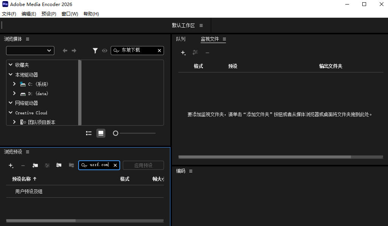Adjust the thumbnail size slider handle

click(x=116, y=134)
